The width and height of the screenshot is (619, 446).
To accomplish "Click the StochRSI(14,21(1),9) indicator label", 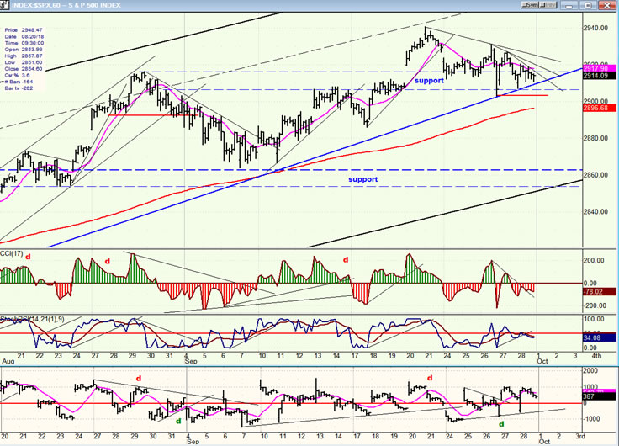I will click(32, 319).
